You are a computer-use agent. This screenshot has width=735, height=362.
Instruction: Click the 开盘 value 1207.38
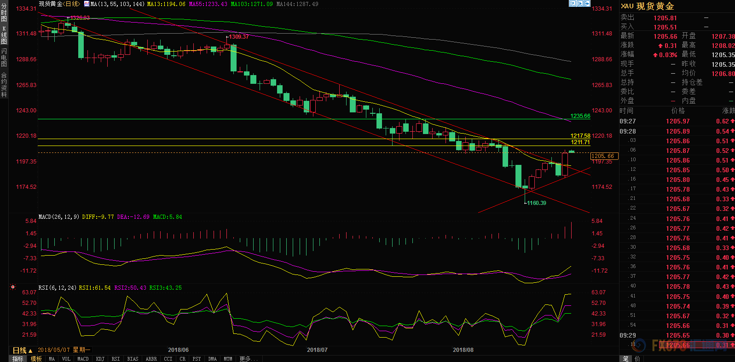(723, 36)
